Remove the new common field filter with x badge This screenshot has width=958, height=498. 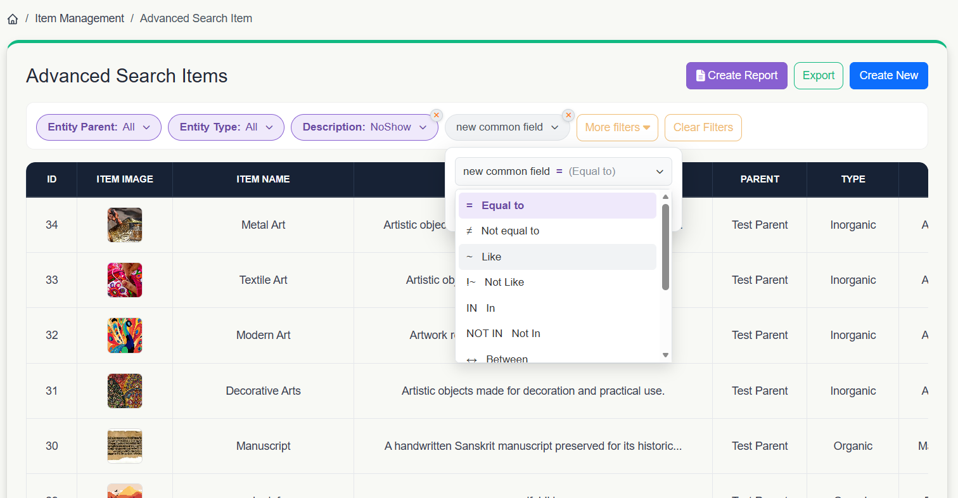pyautogui.click(x=568, y=115)
